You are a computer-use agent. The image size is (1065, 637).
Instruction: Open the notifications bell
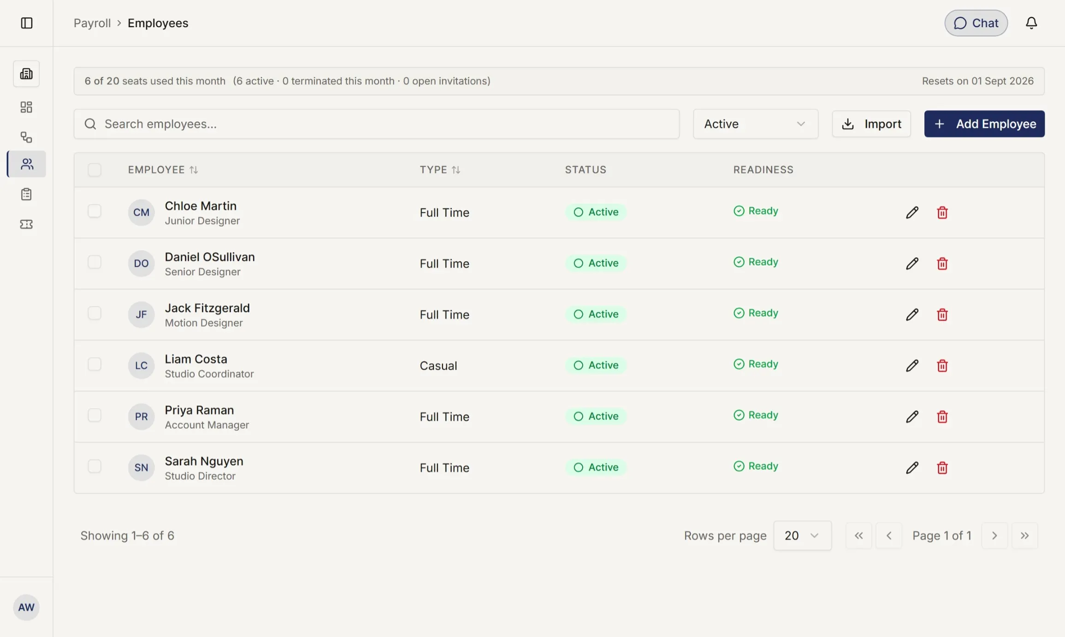[1031, 23]
